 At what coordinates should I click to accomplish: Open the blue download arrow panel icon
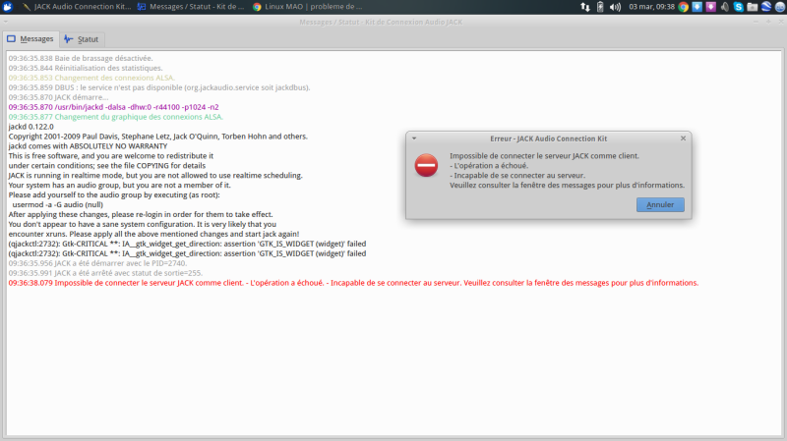(697, 7)
